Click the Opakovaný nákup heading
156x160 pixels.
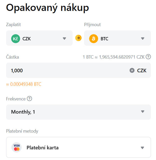click(x=48, y=8)
